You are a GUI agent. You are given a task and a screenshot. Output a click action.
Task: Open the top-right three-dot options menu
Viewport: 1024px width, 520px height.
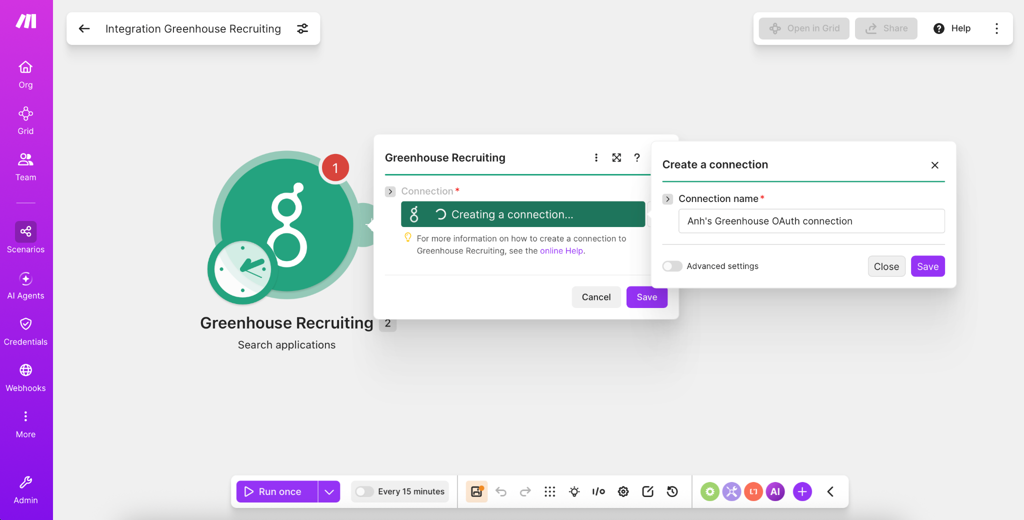click(996, 28)
